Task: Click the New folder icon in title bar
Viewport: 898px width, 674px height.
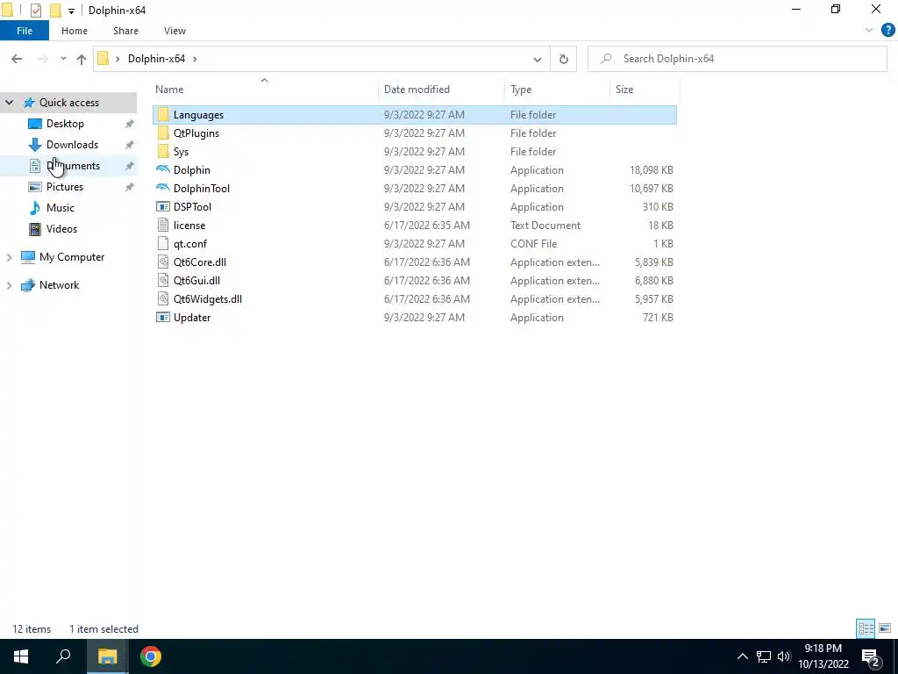Action: (55, 11)
